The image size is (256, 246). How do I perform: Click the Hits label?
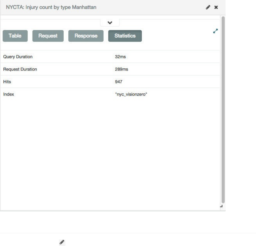tap(7, 82)
